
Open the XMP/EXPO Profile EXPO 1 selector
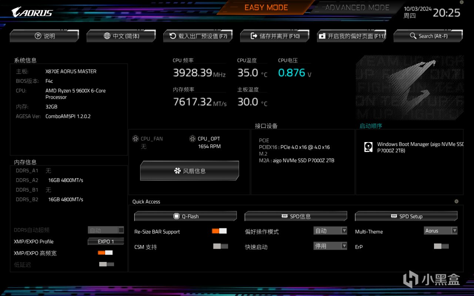pyautogui.click(x=106, y=242)
